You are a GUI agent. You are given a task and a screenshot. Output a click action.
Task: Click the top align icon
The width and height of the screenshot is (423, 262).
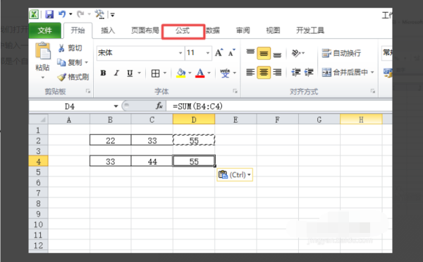pos(250,52)
